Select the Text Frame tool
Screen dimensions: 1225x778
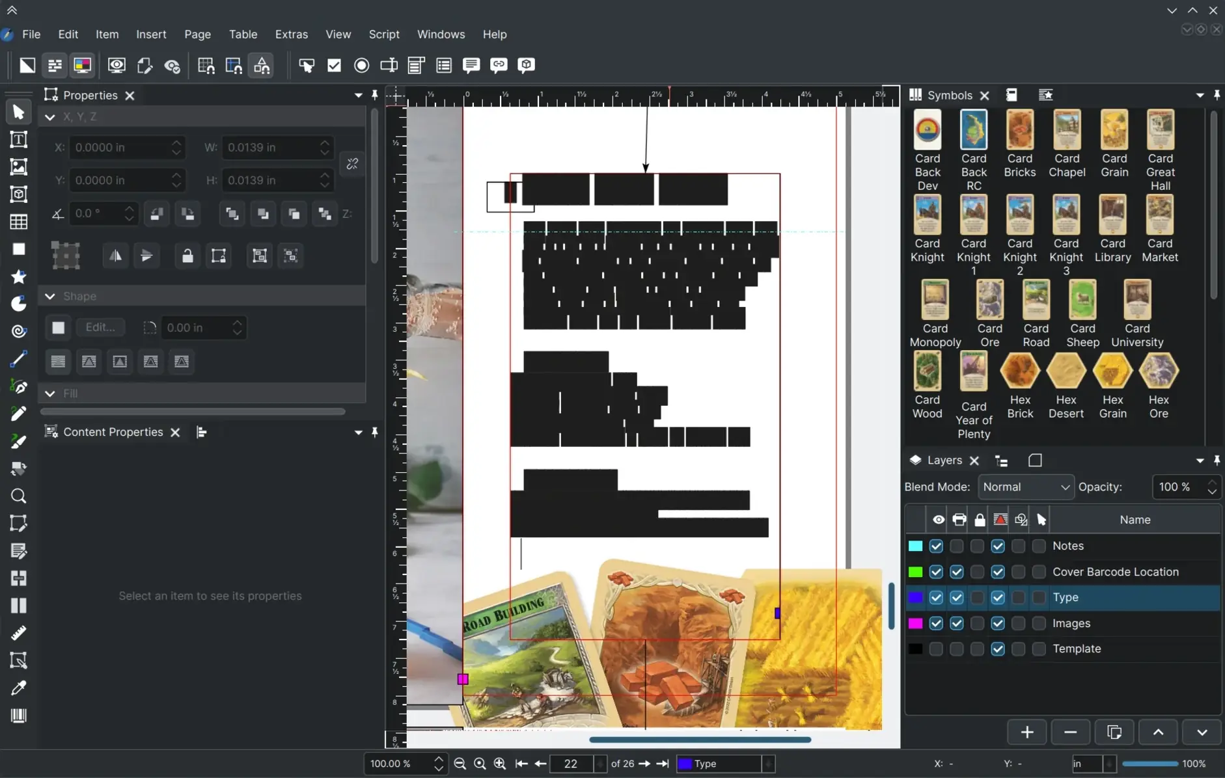(x=18, y=140)
